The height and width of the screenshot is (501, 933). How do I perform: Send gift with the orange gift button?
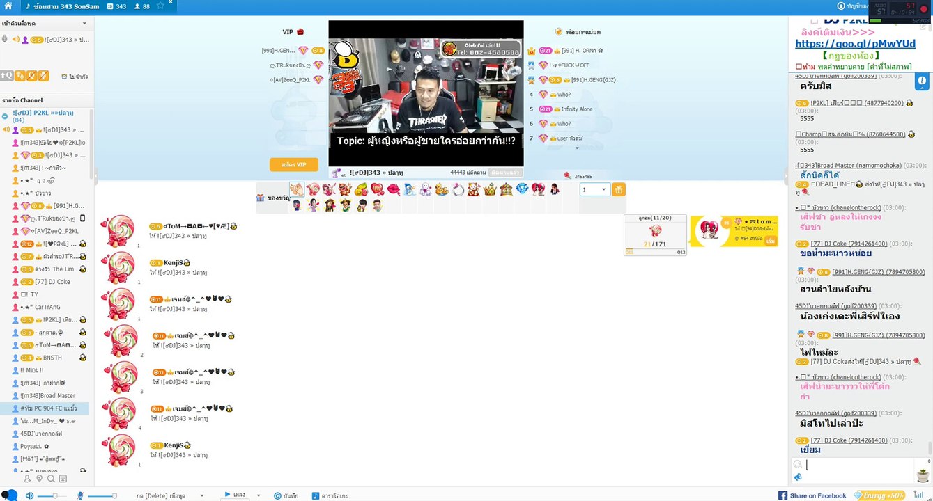pyautogui.click(x=619, y=189)
